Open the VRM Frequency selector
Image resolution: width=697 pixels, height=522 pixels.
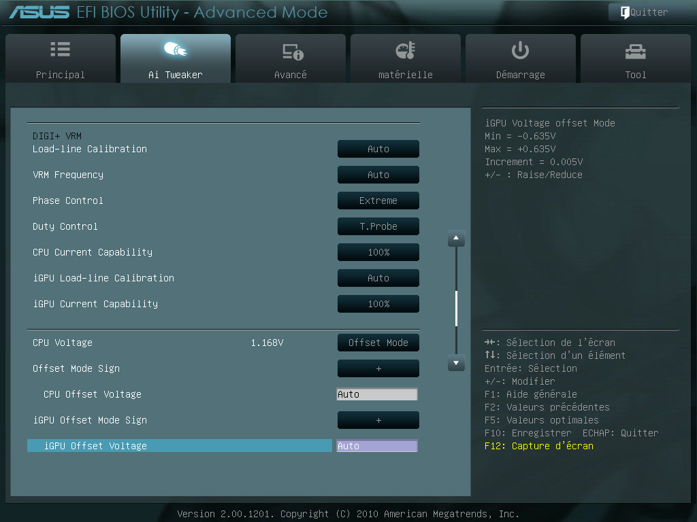(378, 174)
